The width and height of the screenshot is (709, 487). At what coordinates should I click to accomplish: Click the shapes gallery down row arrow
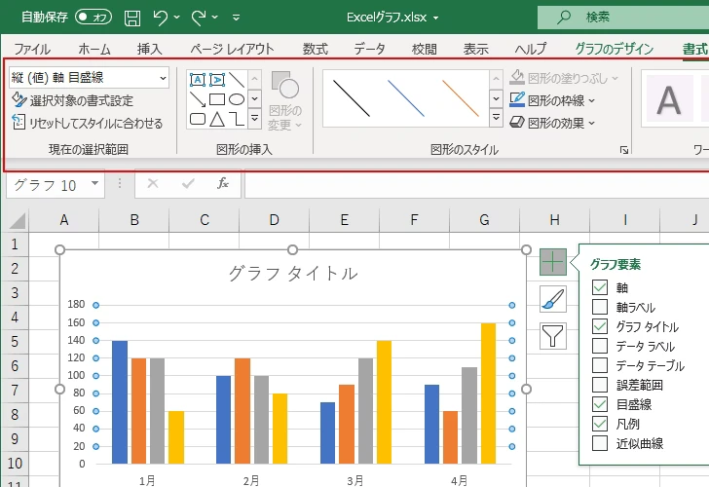pyautogui.click(x=254, y=98)
